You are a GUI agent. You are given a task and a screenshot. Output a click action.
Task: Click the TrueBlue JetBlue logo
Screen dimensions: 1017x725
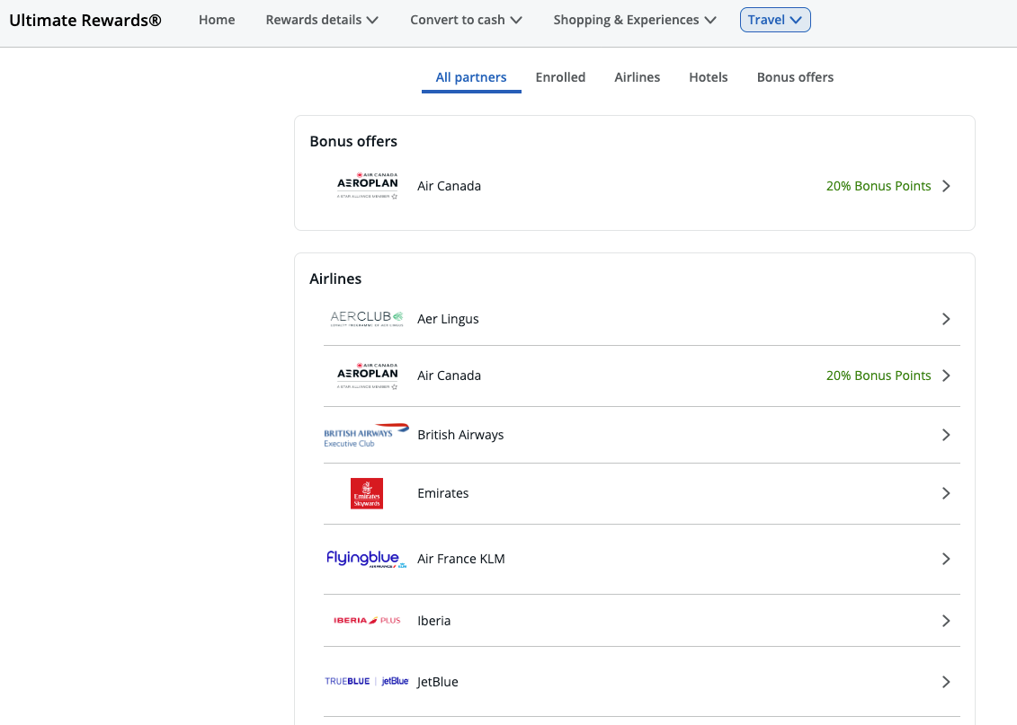[367, 681]
